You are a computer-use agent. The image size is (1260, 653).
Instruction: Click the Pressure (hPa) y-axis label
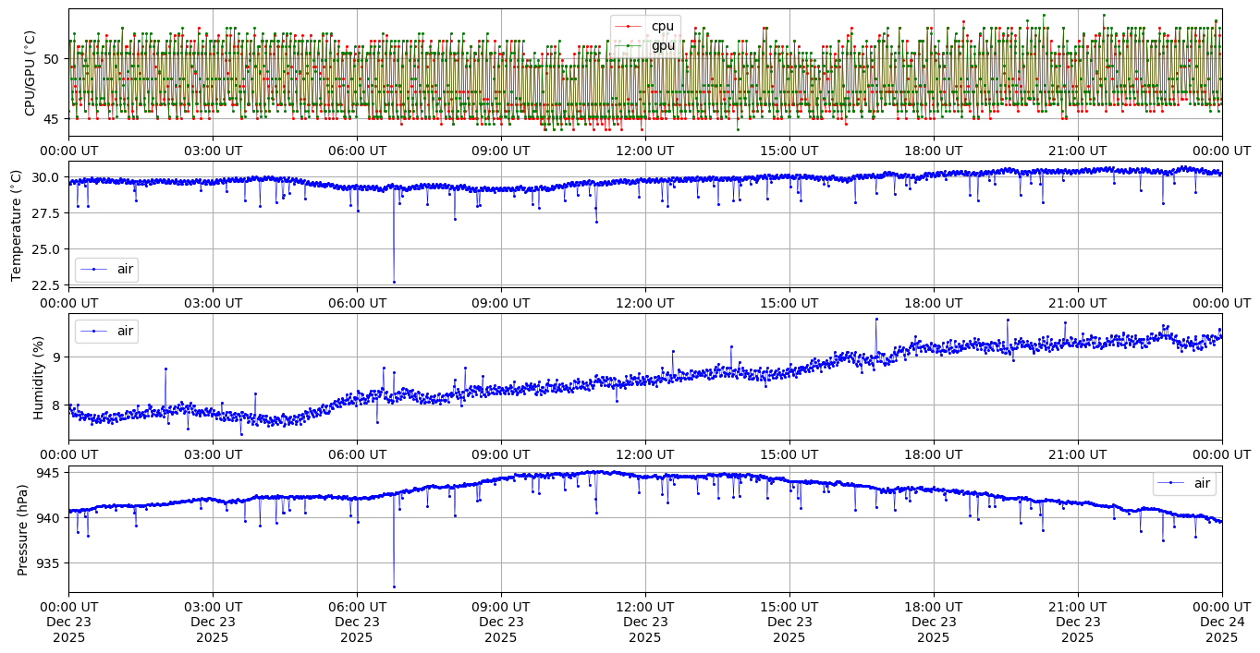coord(23,529)
